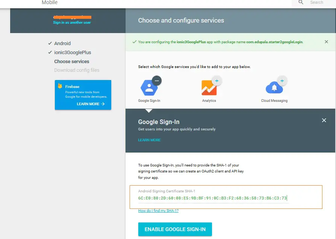The image size is (336, 239).
Task: Click the 'Cloud Messaging' service label
Action: pos(274,101)
